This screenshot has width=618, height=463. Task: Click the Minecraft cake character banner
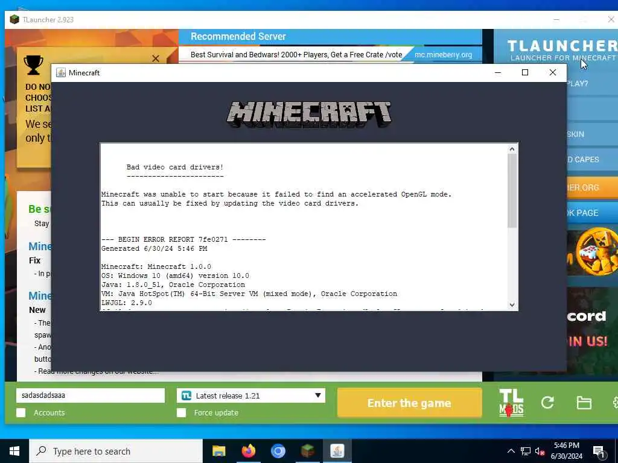[593, 253]
